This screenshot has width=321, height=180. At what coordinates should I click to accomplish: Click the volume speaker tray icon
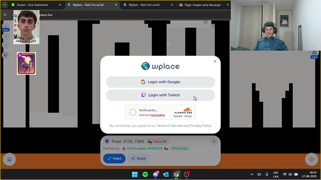point(259,174)
